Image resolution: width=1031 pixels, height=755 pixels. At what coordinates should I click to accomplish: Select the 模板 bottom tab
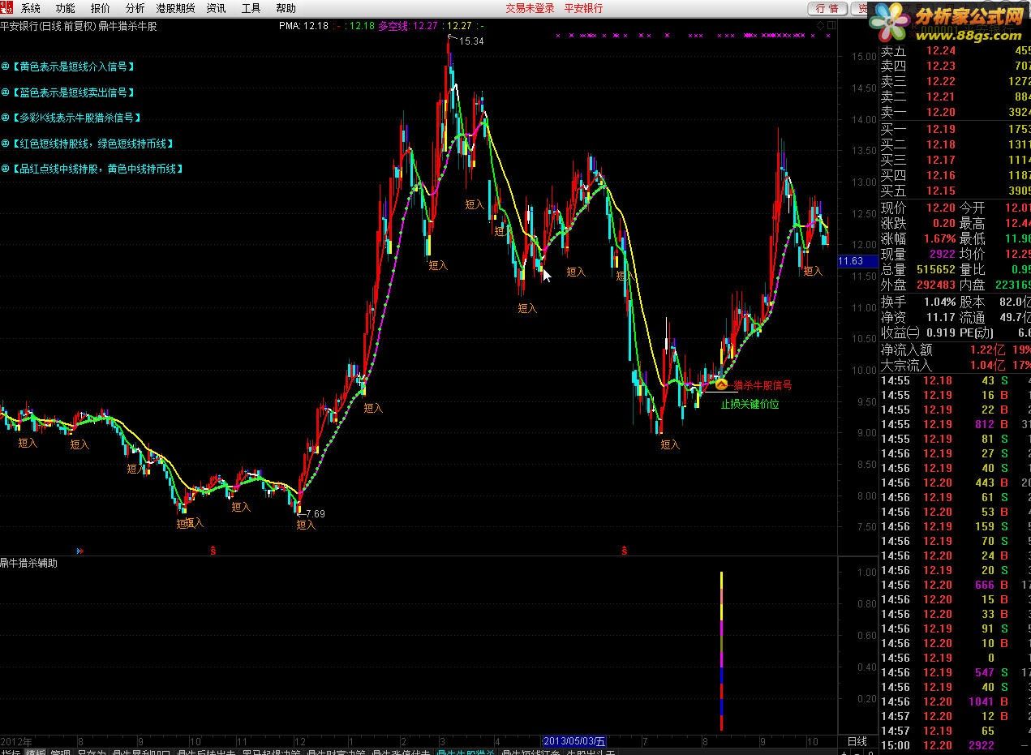[x=35, y=752]
